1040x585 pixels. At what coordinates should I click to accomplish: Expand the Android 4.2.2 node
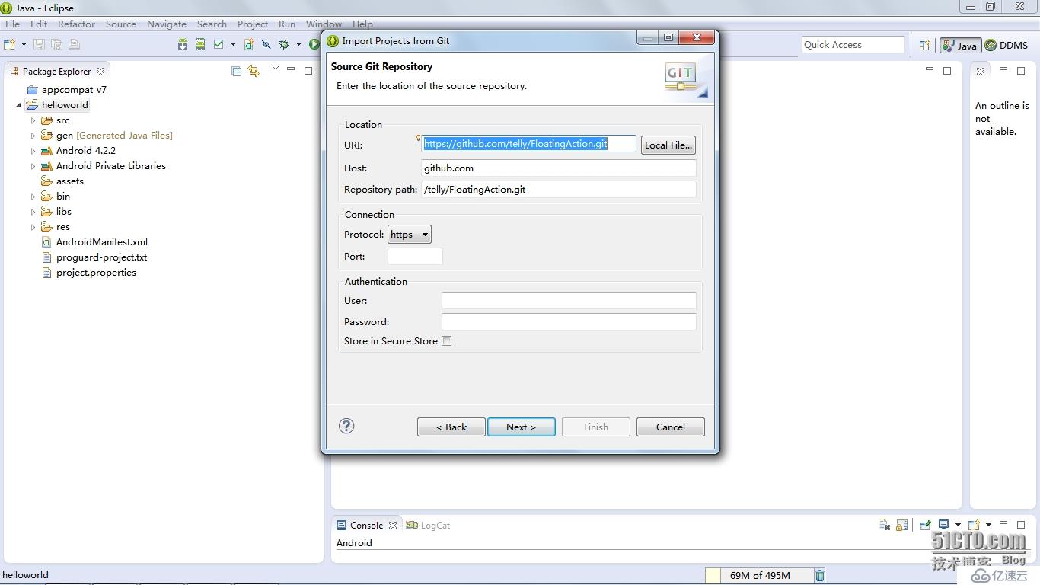[x=33, y=151]
